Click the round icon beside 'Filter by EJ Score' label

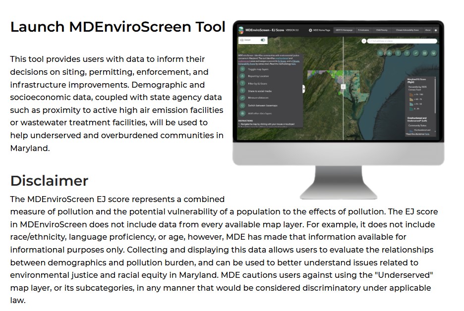[x=242, y=83]
